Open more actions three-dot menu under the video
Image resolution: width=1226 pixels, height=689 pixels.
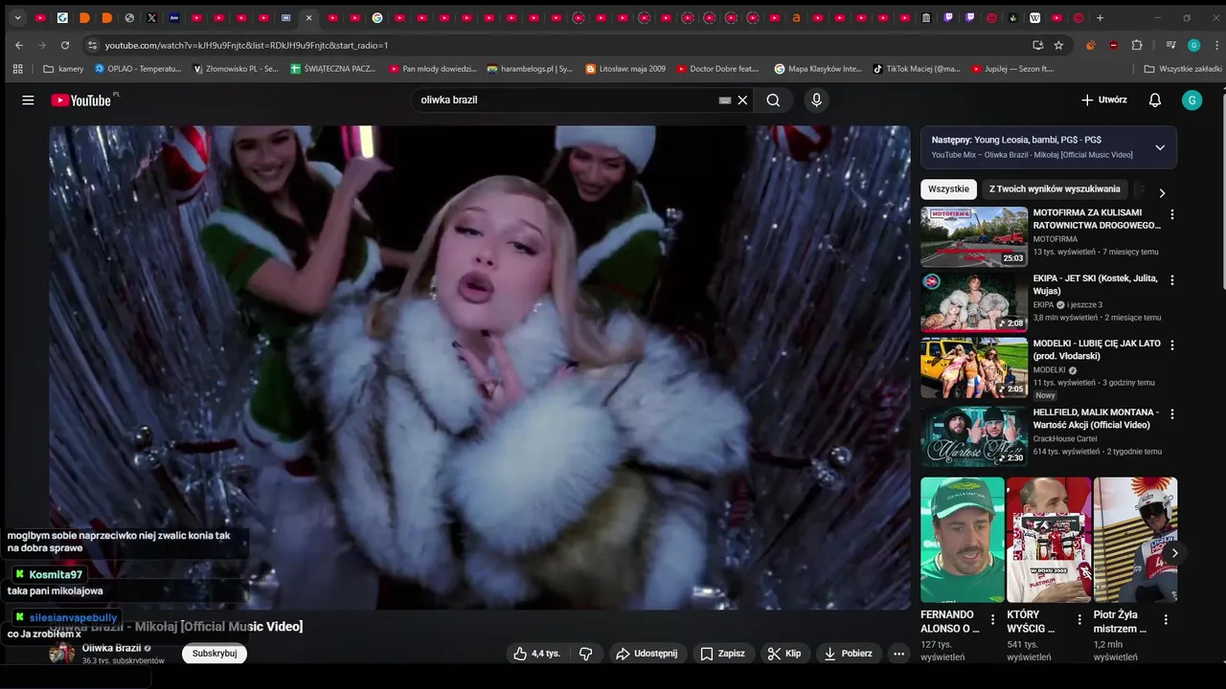[x=898, y=654]
